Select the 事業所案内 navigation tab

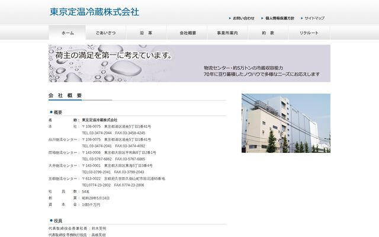tap(227, 33)
